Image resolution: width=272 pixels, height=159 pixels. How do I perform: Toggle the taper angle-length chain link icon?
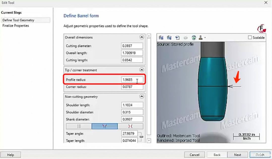[x=141, y=137]
